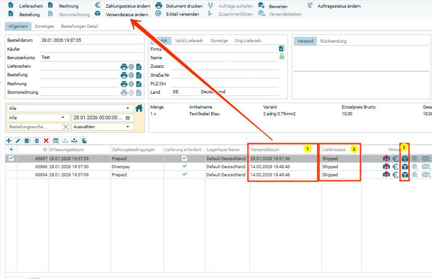Viewport: 432px width, 279px height.
Task: Click the add new order plus icon
Action: click(x=9, y=140)
